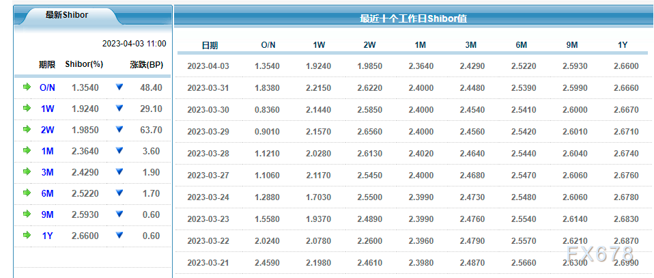Click the blue down triangle in 6M row
This screenshot has height=278, width=654.
(119, 193)
